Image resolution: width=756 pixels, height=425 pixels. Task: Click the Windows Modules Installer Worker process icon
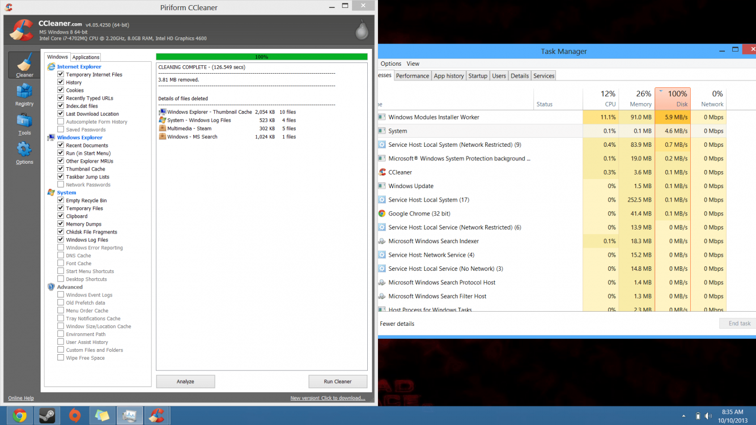pos(382,117)
